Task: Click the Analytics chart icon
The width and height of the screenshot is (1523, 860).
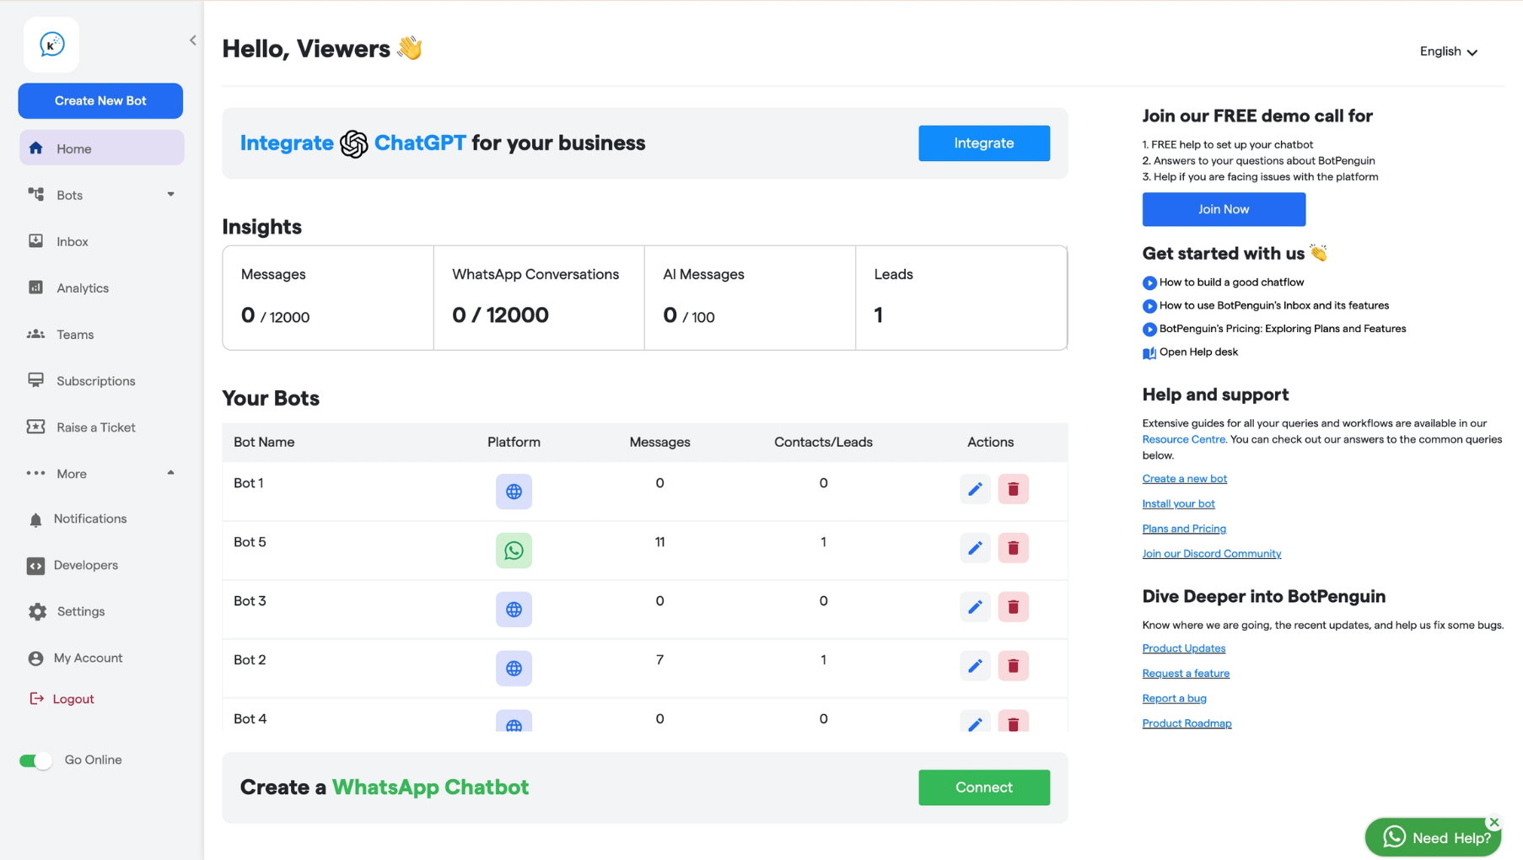Action: pos(35,288)
